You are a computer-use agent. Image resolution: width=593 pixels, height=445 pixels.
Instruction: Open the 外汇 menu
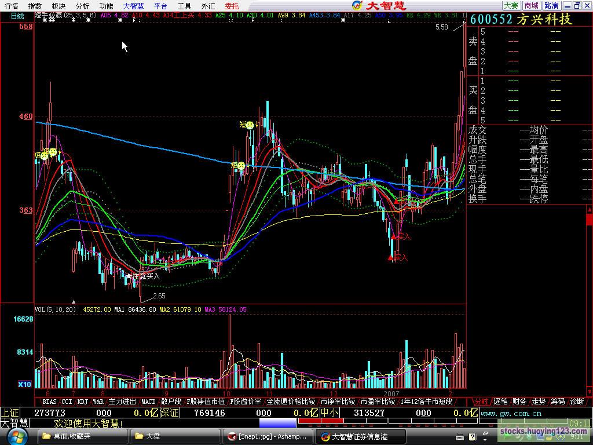click(x=208, y=6)
